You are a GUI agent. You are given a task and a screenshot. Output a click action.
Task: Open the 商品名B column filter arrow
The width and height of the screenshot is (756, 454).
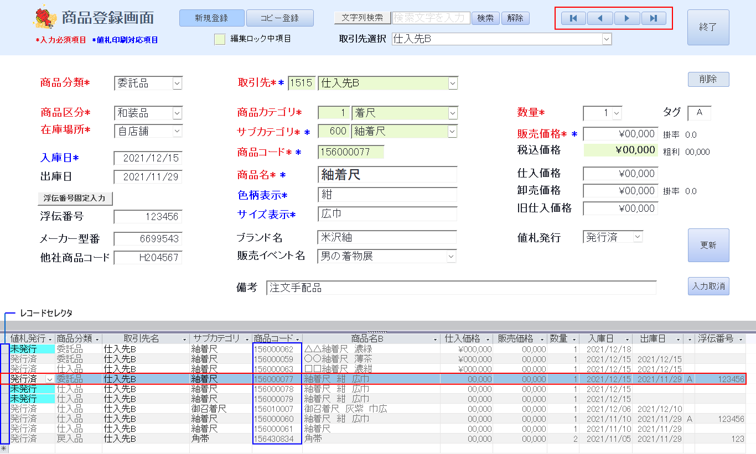[x=435, y=339]
